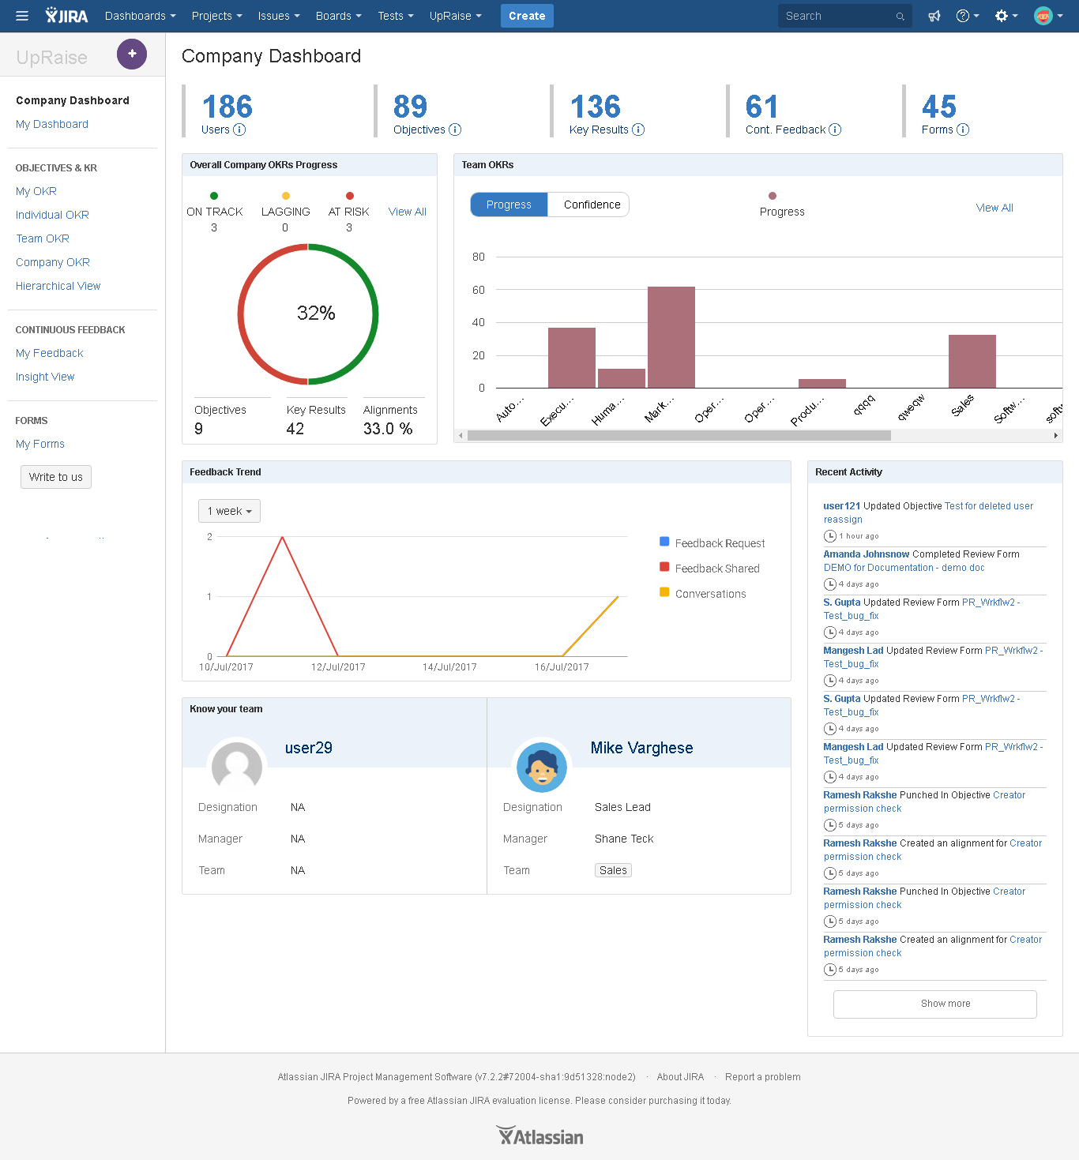
Task: Open the Boards dropdown menu
Action: tap(338, 16)
